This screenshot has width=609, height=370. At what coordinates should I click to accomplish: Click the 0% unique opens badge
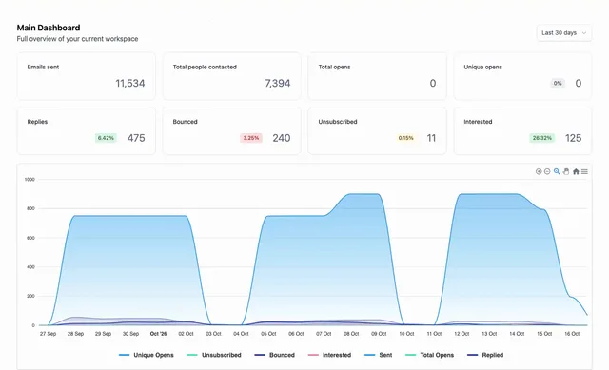(x=558, y=83)
